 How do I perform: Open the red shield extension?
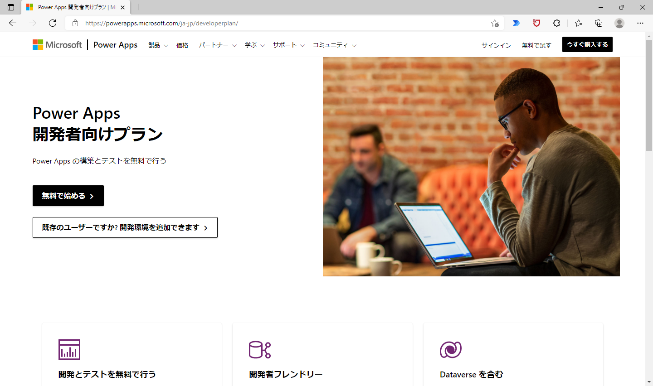(x=536, y=23)
